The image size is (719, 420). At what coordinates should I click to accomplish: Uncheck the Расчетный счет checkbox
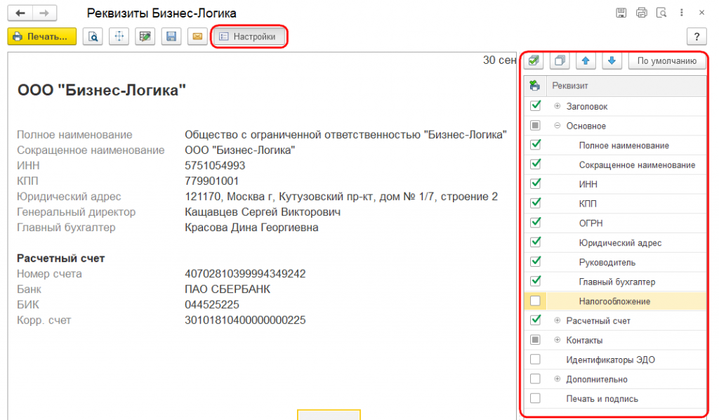[x=535, y=320]
